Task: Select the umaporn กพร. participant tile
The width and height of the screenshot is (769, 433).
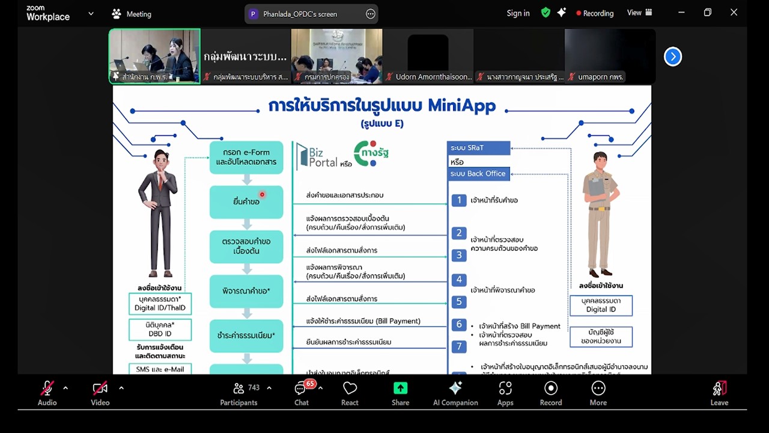Action: (x=610, y=56)
